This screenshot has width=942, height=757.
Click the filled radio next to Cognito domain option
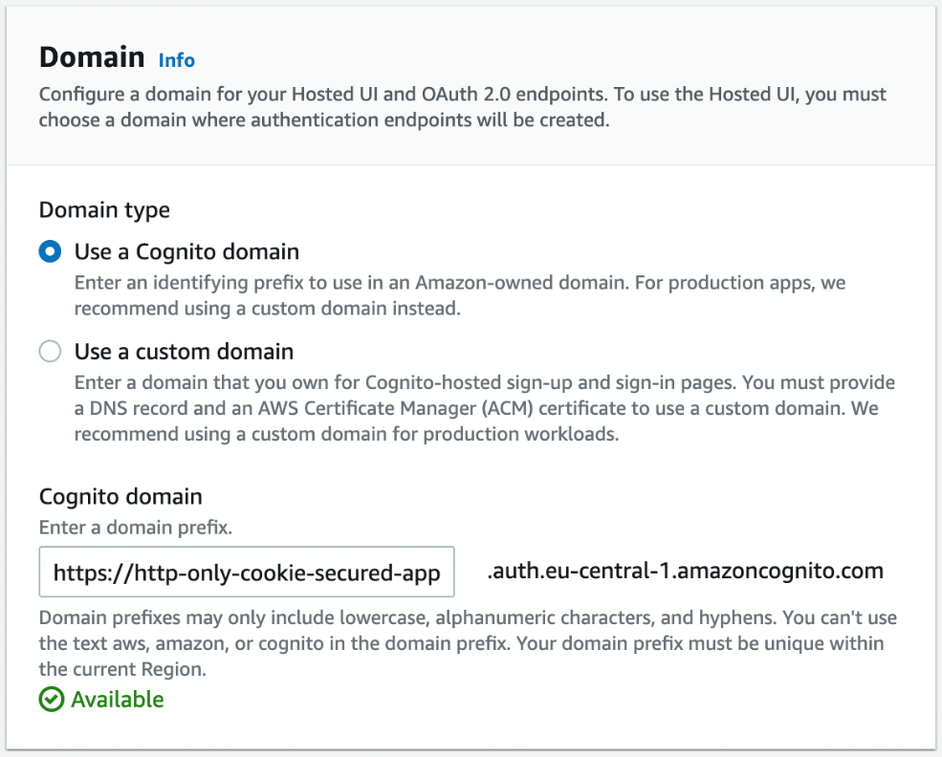[50, 251]
